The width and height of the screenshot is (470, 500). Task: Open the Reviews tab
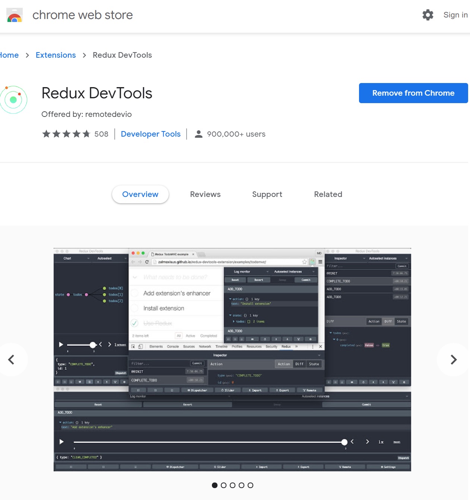[205, 194]
